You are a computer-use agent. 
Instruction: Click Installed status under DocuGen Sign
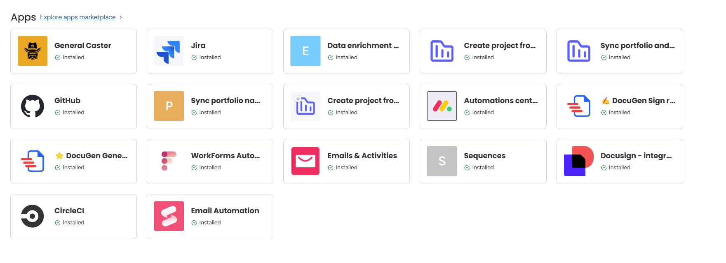[620, 113]
